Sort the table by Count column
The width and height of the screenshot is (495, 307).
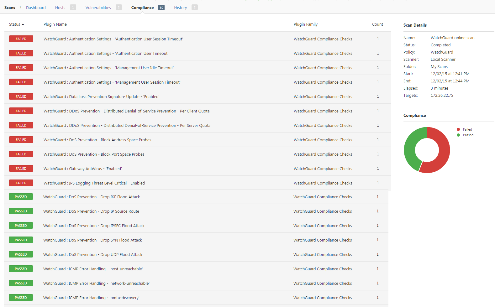pos(377,24)
